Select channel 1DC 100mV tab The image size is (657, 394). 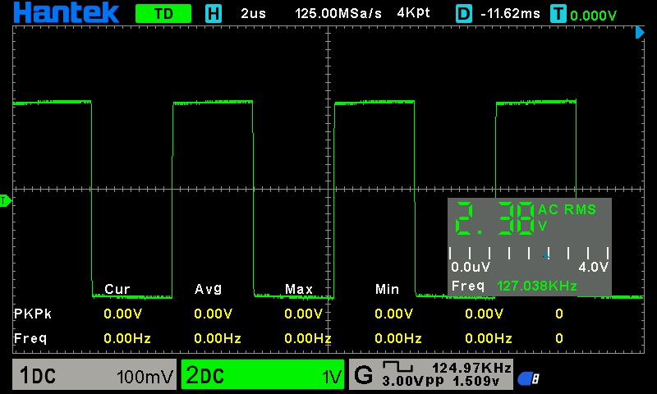click(x=94, y=374)
